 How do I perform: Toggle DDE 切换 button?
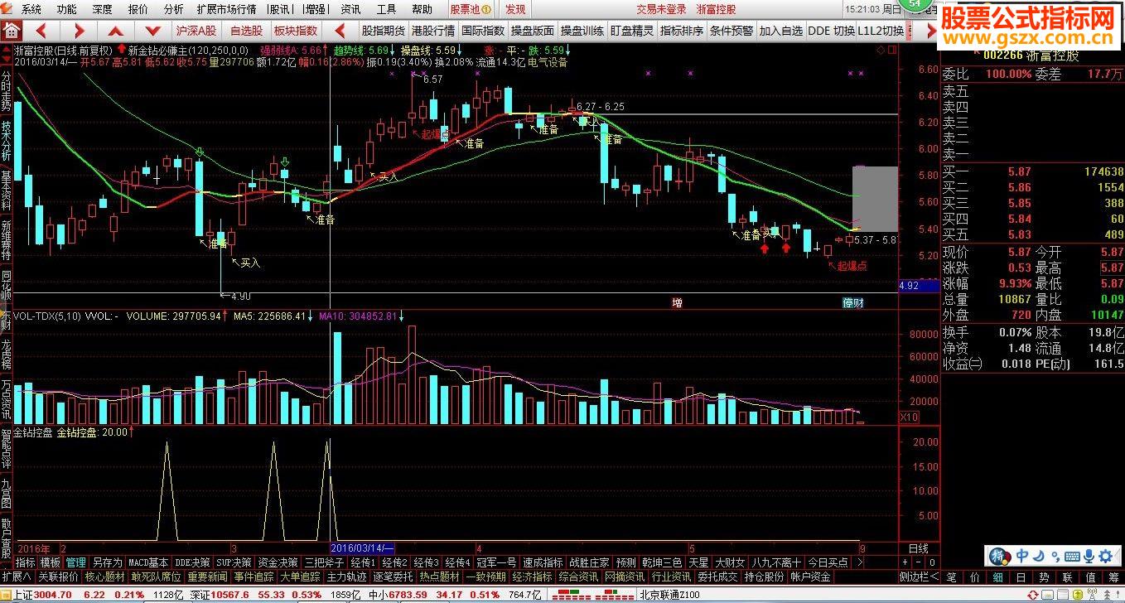[x=831, y=31]
